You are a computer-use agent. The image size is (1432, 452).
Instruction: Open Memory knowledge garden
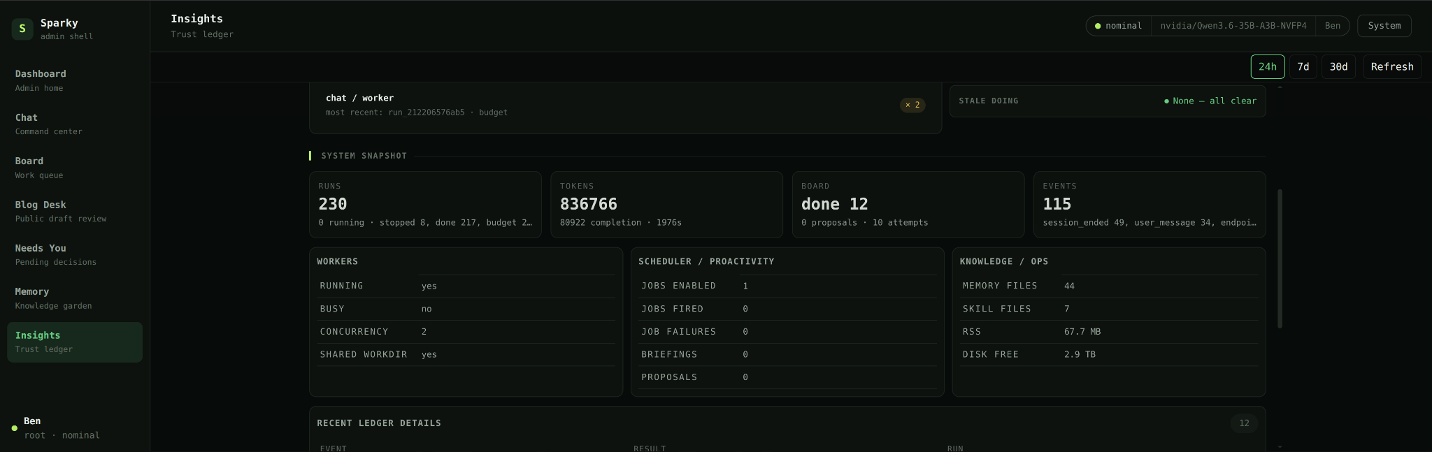point(74,298)
